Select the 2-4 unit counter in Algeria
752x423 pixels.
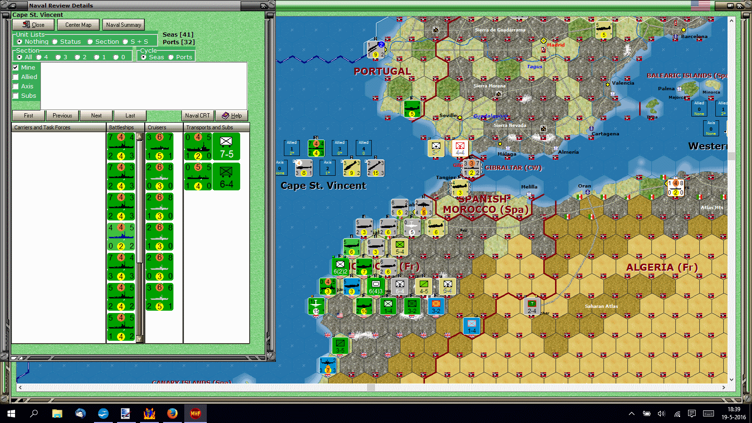tap(532, 306)
